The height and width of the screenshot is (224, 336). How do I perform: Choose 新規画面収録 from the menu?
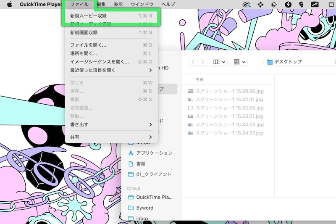click(111, 33)
